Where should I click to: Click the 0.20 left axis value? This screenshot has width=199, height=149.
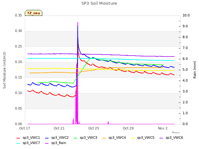[x=19, y=62]
